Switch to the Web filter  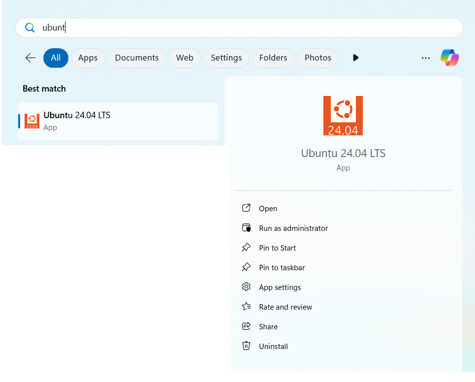pyautogui.click(x=185, y=58)
